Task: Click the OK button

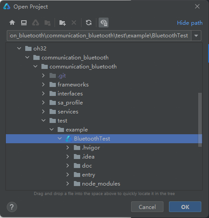Action: (x=185, y=207)
